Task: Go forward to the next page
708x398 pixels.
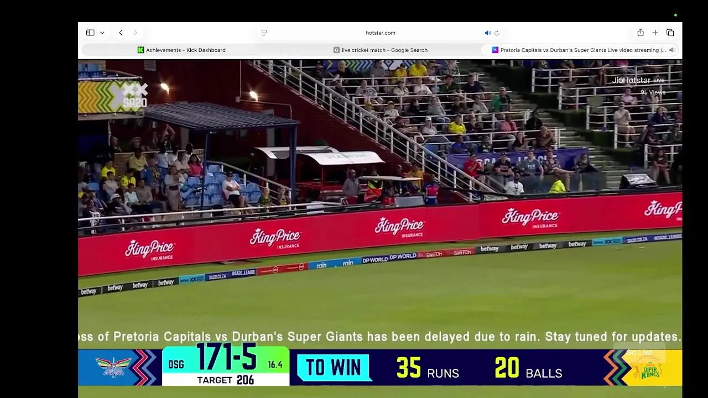Action: tap(135, 33)
